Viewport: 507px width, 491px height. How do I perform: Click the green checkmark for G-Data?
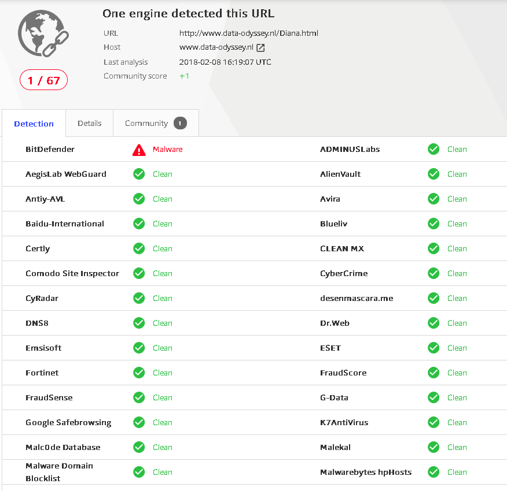(x=433, y=397)
